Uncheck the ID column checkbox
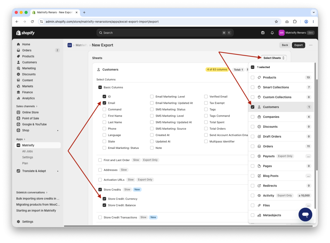Screen dimensions: 330x243 click(x=104, y=97)
